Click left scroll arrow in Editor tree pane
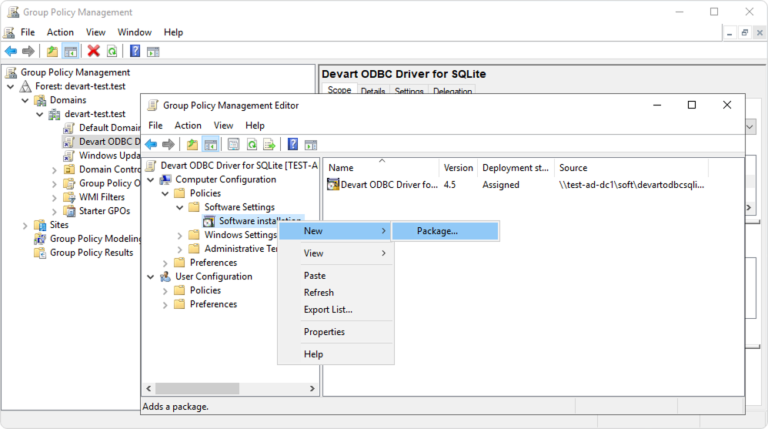The width and height of the screenshot is (768, 429). coord(149,388)
